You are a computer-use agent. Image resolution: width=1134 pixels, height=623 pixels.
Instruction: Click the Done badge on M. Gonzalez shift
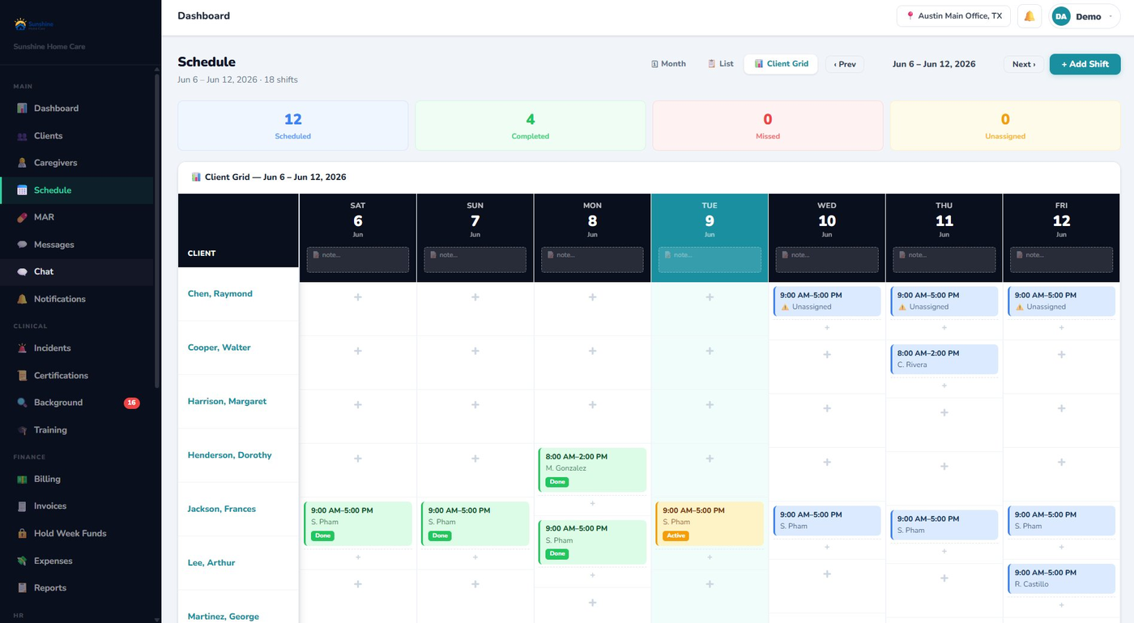(x=557, y=482)
